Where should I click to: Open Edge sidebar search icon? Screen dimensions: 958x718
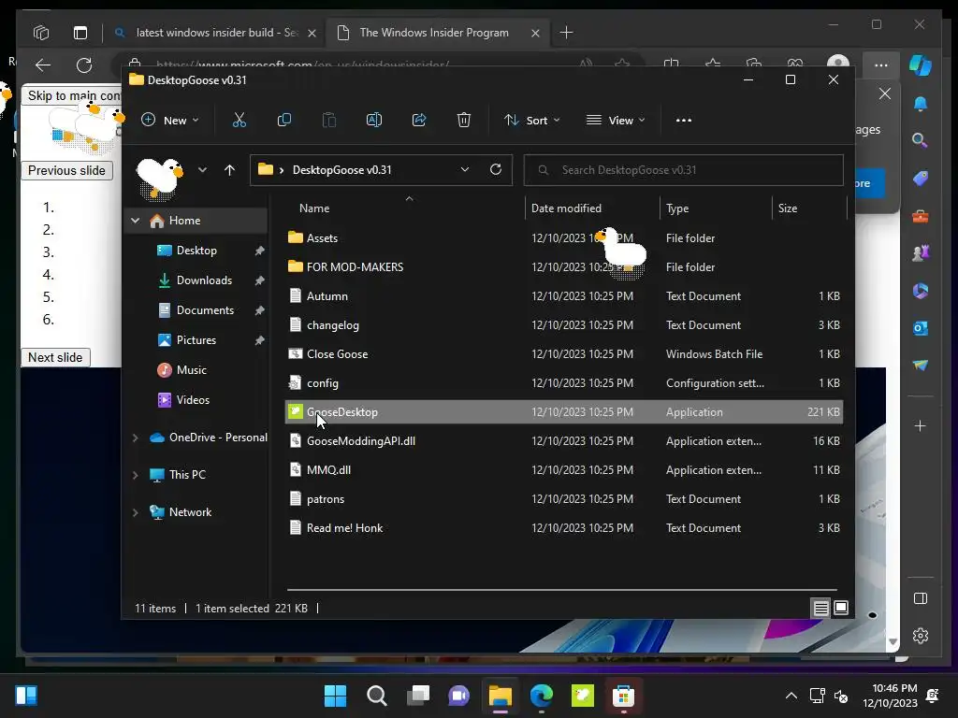click(921, 140)
